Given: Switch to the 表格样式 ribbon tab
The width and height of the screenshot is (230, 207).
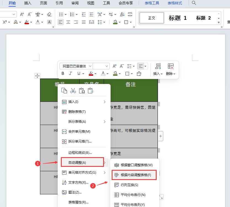Looking at the screenshot, I should [175, 3].
